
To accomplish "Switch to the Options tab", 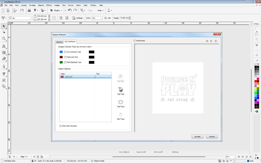I will click(x=59, y=41).
